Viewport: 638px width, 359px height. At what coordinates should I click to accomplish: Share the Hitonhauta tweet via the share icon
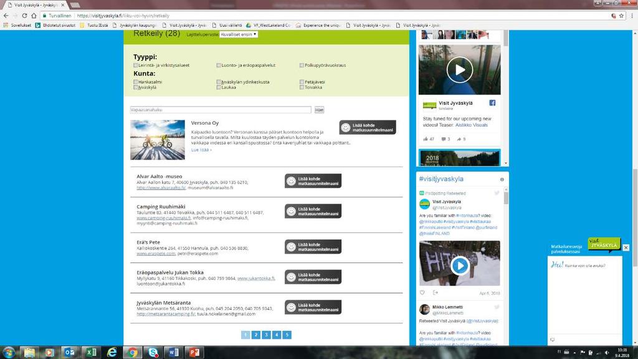point(436,293)
